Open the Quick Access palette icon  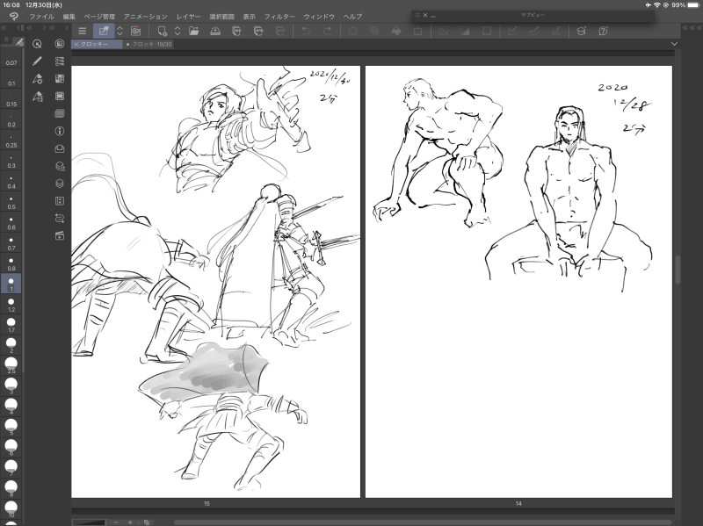coord(37,43)
